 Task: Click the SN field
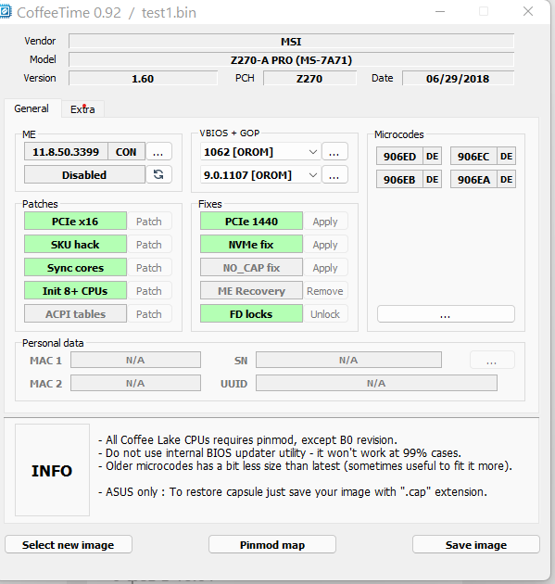coord(348,360)
